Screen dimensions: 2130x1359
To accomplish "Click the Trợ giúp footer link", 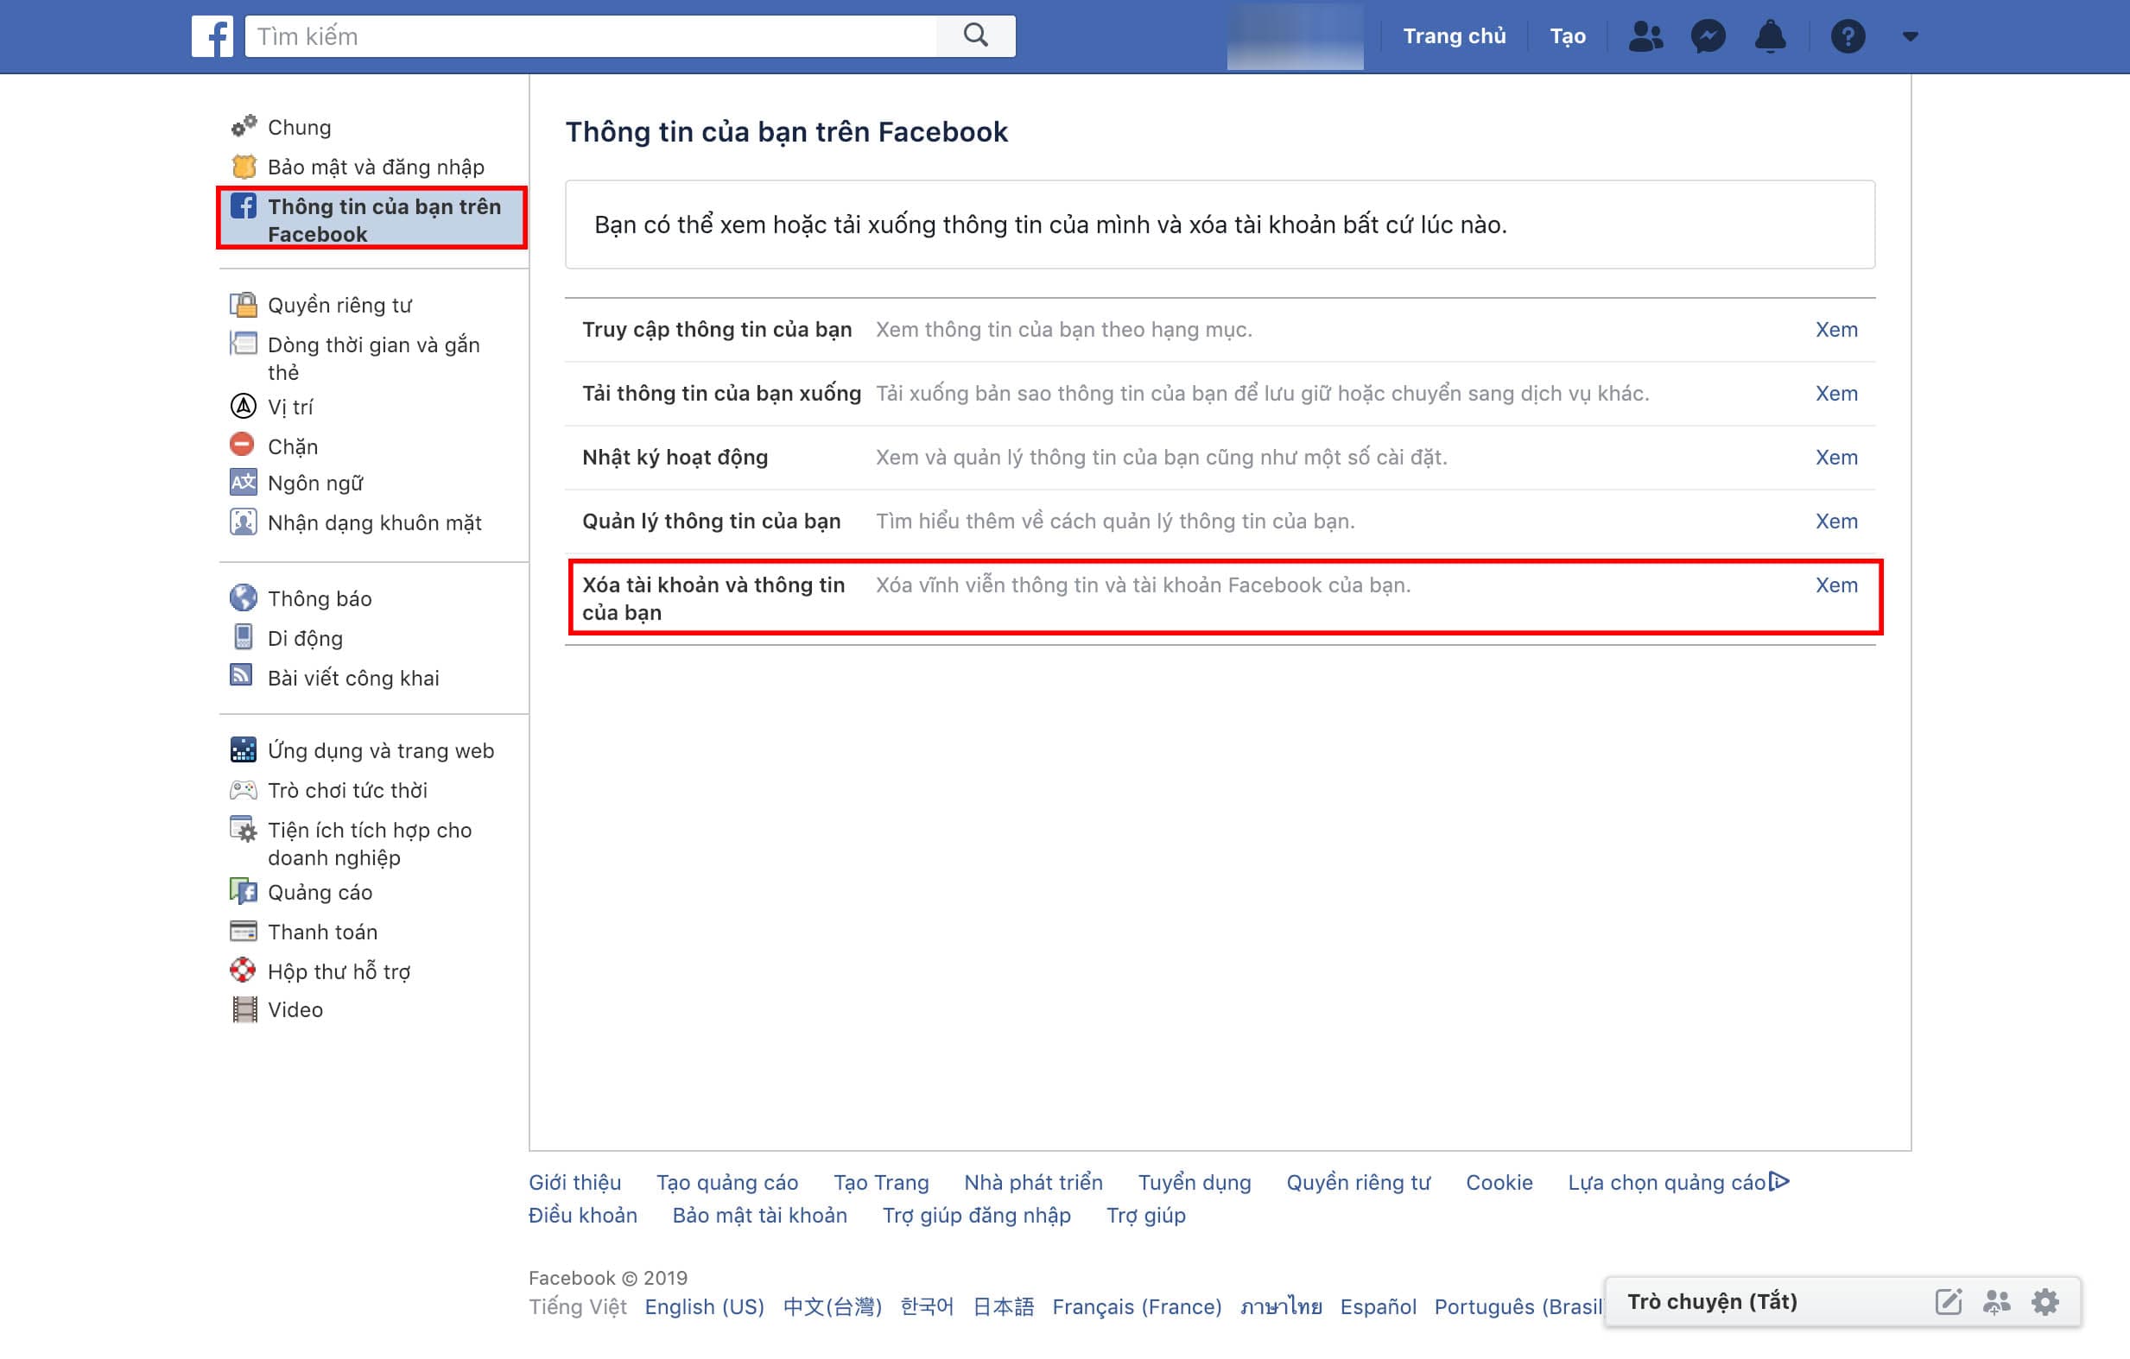I will click(1145, 1216).
